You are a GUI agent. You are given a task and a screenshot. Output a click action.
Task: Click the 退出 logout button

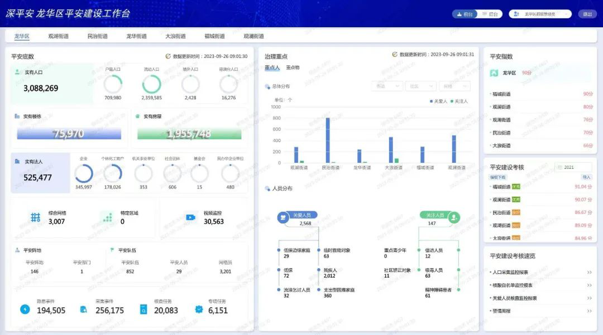tap(587, 14)
